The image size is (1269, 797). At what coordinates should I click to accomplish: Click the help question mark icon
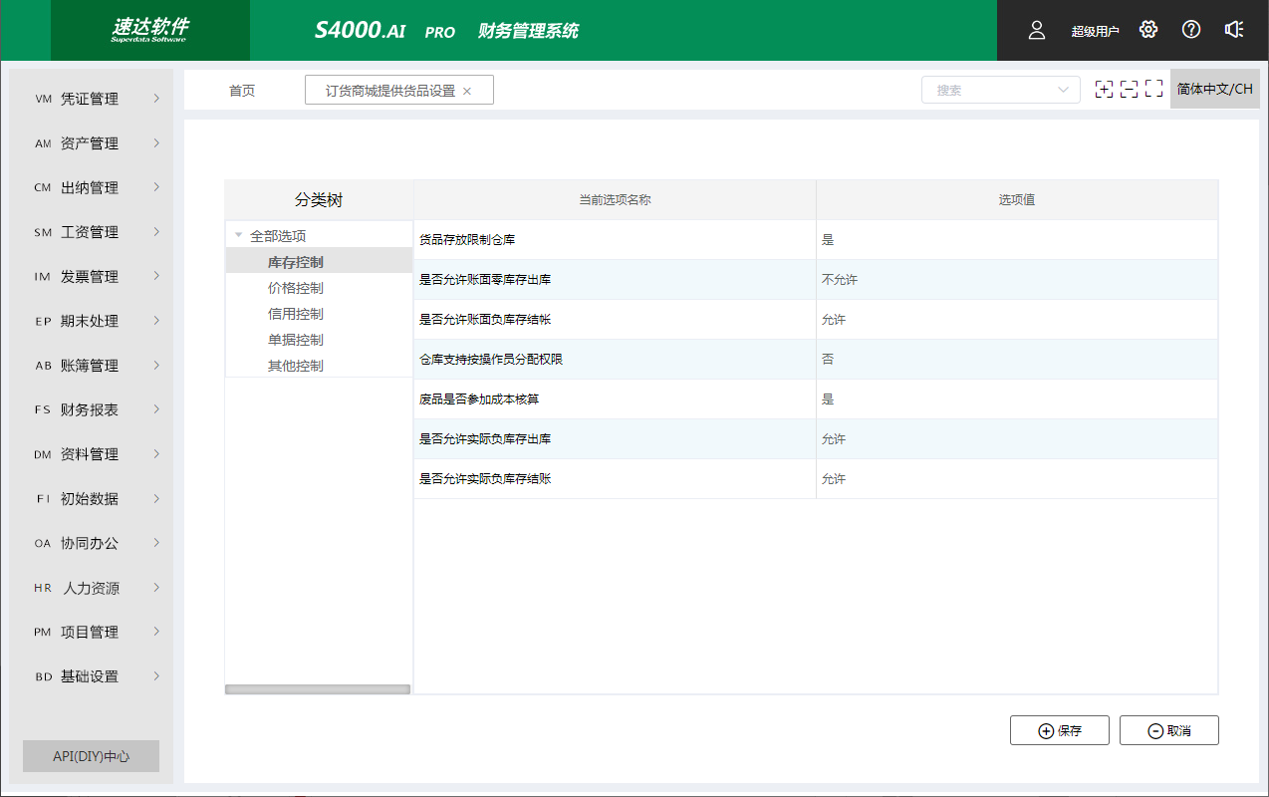[1191, 30]
